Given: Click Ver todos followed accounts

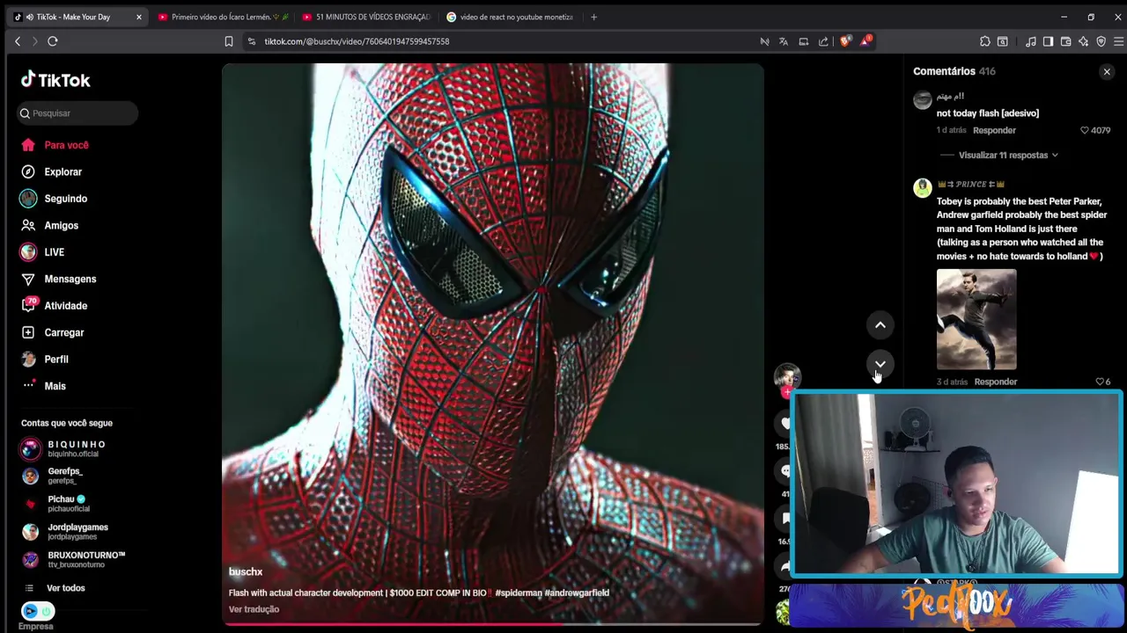Looking at the screenshot, I should pos(55,588).
